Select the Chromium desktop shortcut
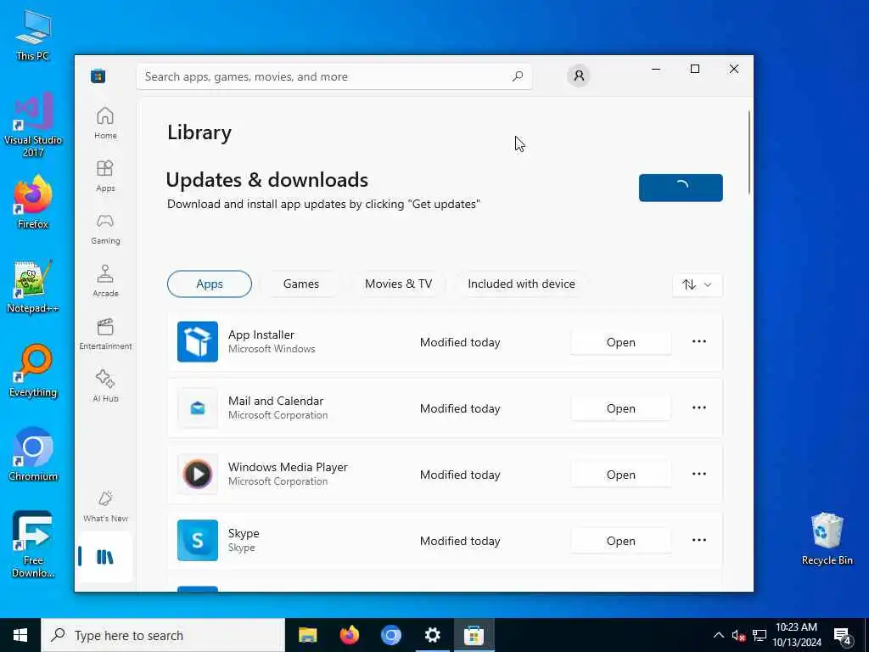Screen dimensions: 869x652 coord(33,455)
